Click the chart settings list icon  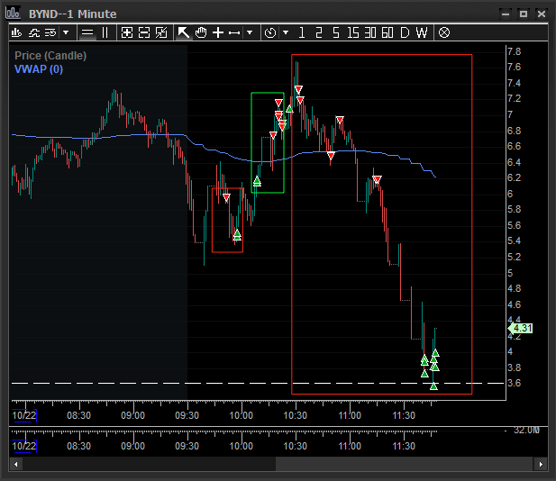coord(50,33)
